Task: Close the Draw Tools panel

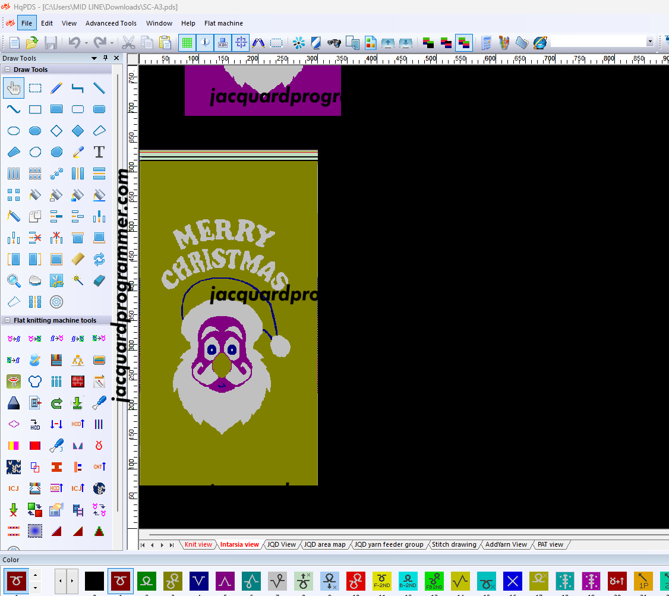Action: 116,58
